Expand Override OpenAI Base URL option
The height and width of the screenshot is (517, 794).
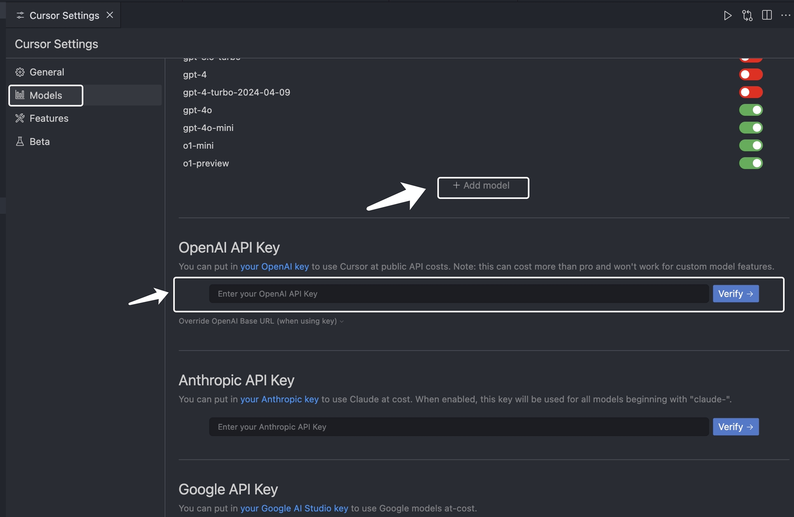point(261,321)
